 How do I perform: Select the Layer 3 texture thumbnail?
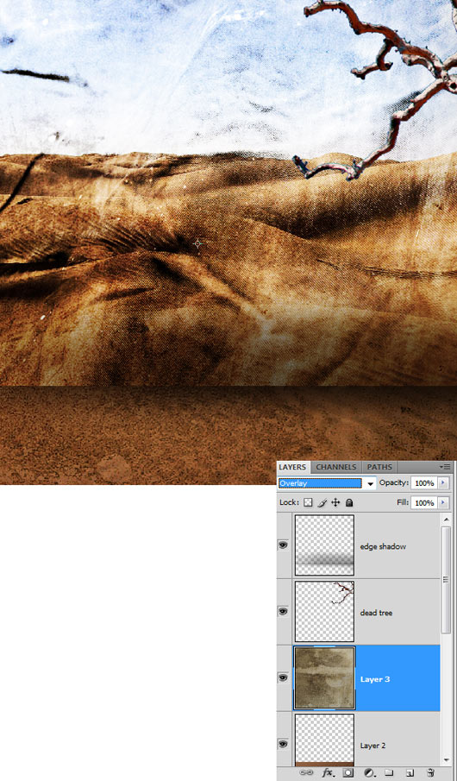point(324,678)
